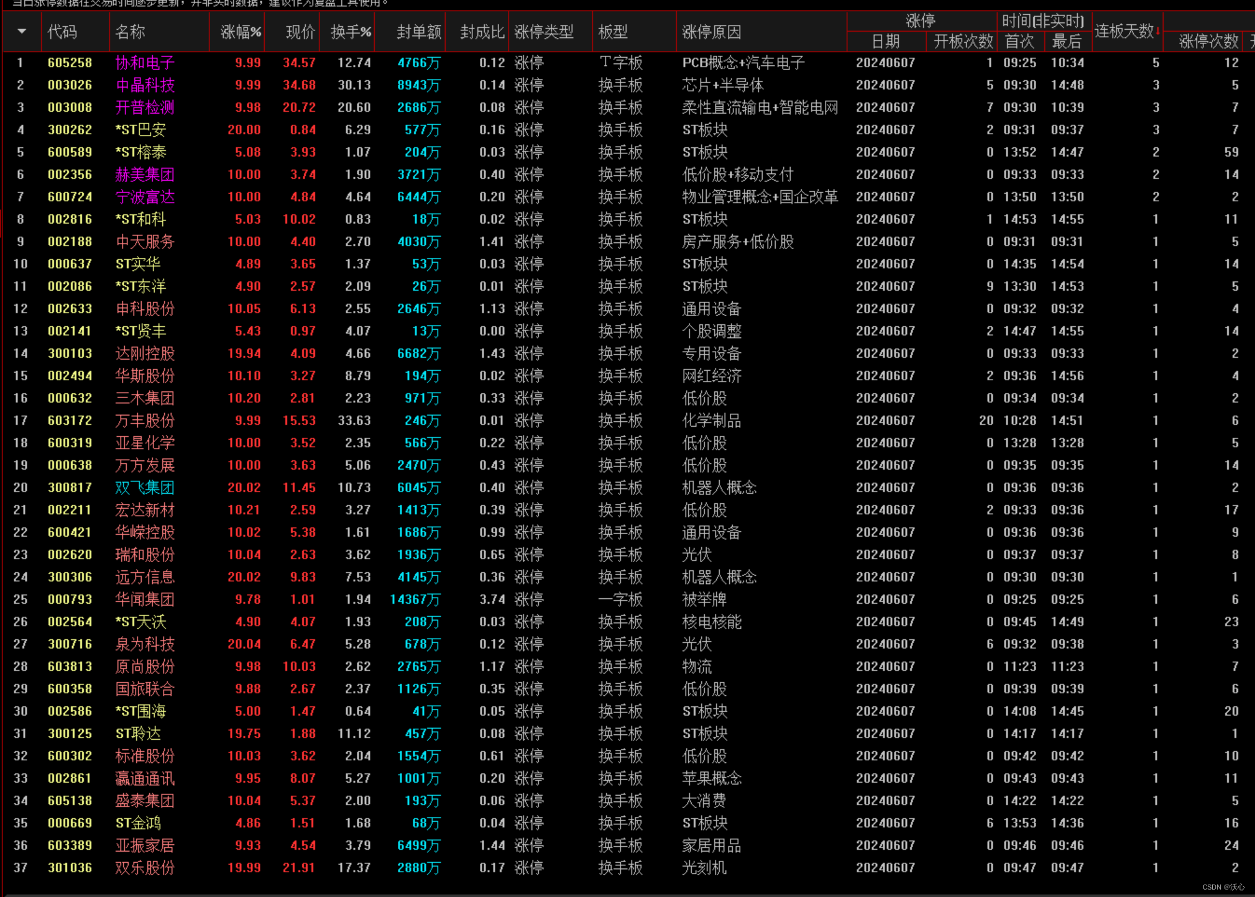Click the 首次 time sub-header
The image size is (1255, 897).
coord(1019,42)
